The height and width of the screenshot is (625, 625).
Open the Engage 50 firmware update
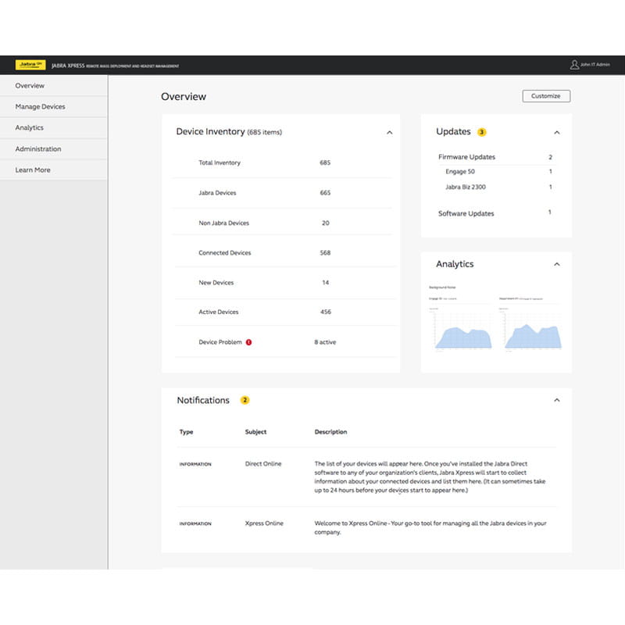click(460, 172)
